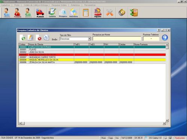Click the date 14/12/2009 in status bar

pos(127,138)
